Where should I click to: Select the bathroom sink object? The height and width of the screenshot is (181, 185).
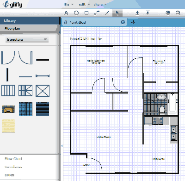click(161, 97)
